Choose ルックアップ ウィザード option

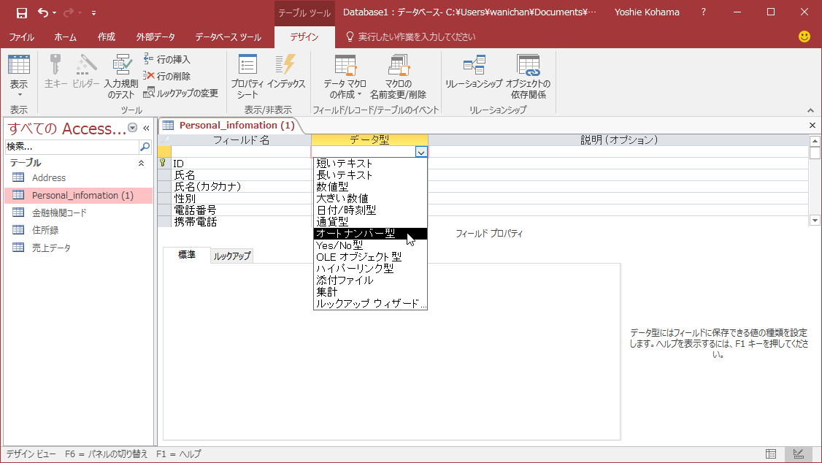tap(370, 304)
